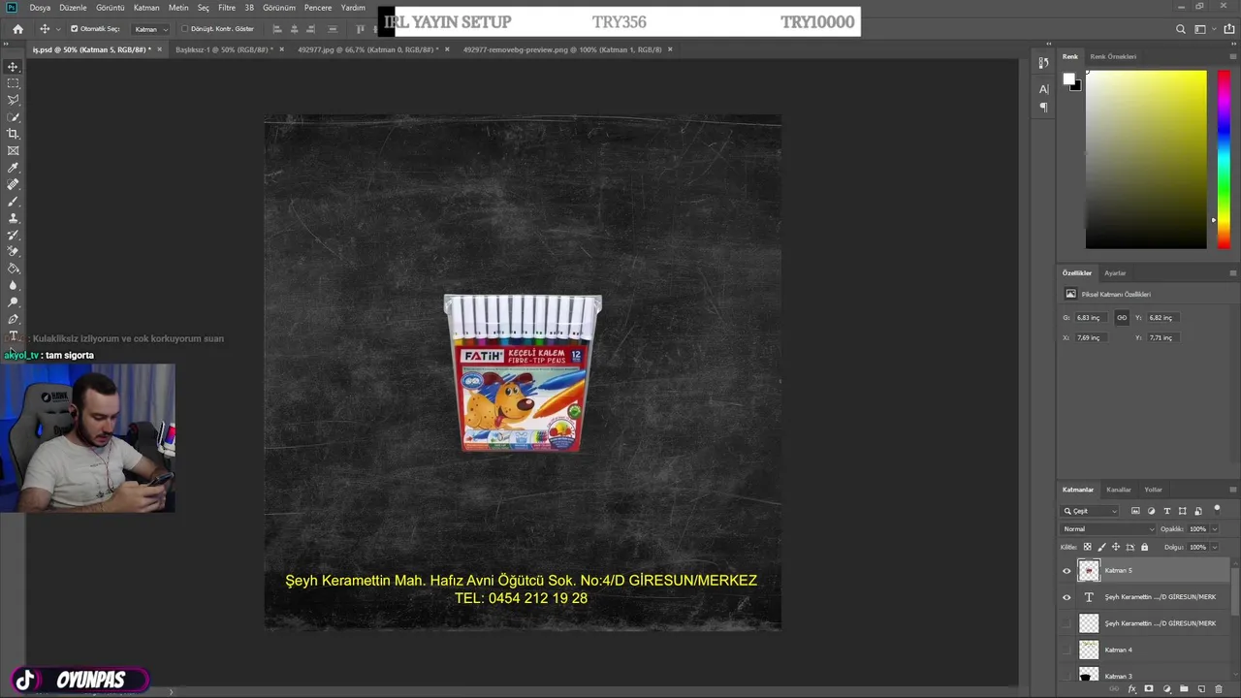Select the Polygonal Lasso tool
The width and height of the screenshot is (1241, 698).
14,100
